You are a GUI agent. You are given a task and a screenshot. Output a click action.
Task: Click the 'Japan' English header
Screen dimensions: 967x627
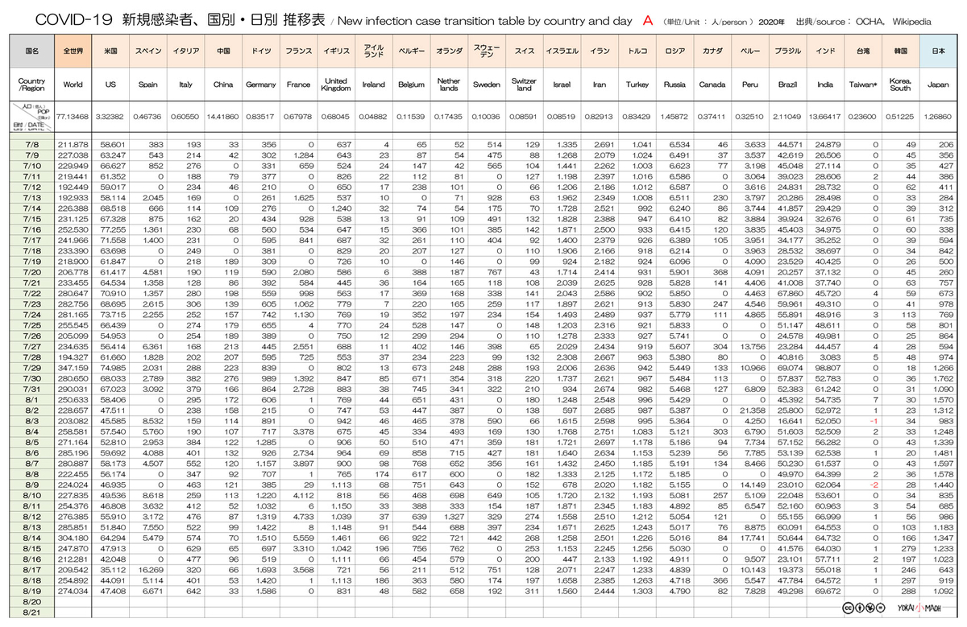(x=938, y=85)
